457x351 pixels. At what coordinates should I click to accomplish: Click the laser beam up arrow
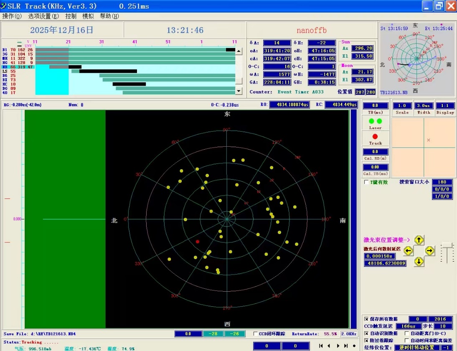[419, 240]
